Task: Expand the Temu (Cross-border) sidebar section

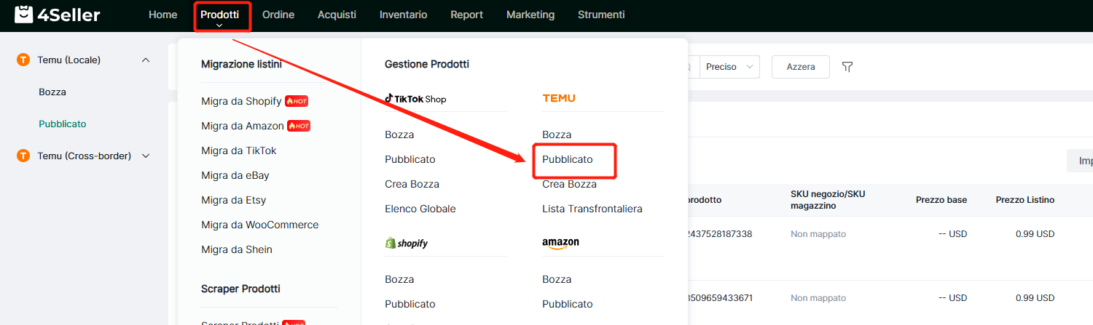Action: (x=146, y=156)
